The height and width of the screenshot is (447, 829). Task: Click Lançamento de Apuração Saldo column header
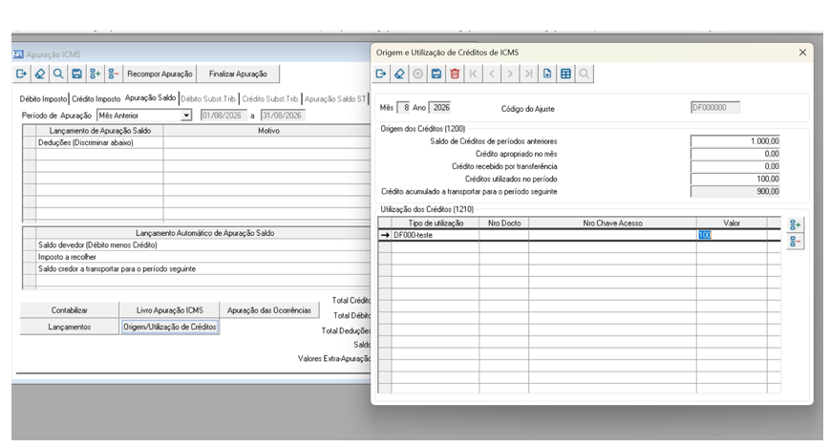(x=99, y=131)
